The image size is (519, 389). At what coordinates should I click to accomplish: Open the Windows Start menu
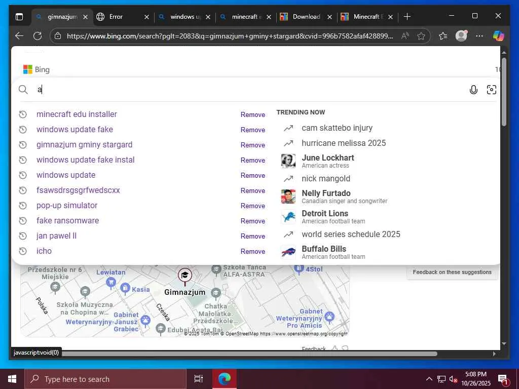(12, 379)
